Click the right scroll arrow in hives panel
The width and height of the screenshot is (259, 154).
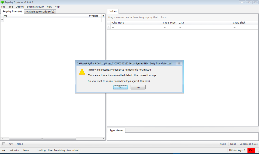(x=103, y=139)
